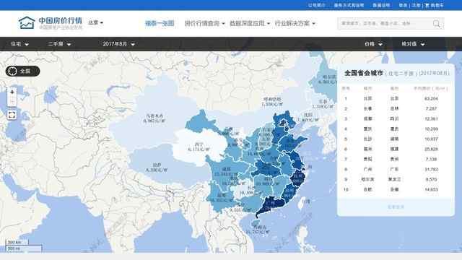The image size is (462, 260).
Task: Expand the 数据深度应用 menu
Action: [x=250, y=23]
